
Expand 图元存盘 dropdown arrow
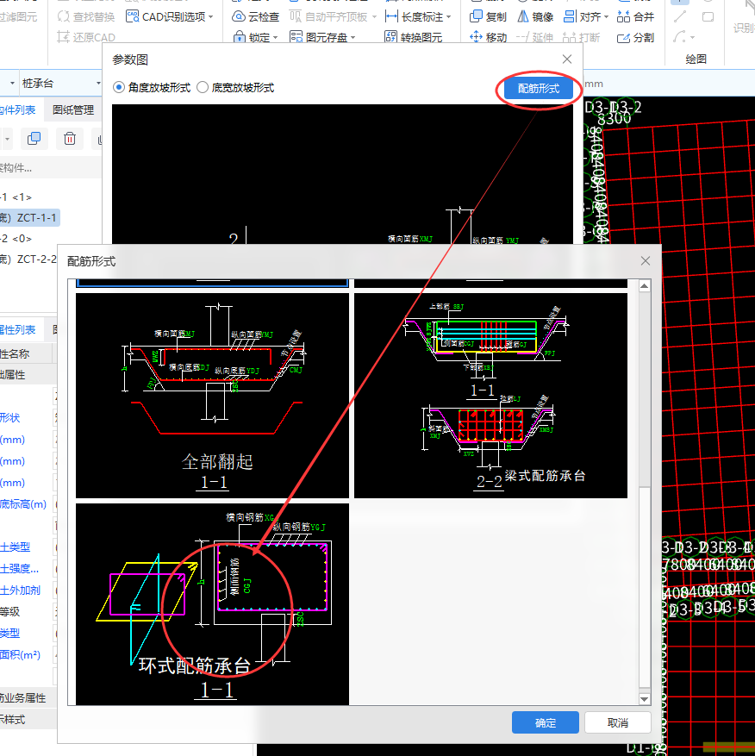point(353,37)
